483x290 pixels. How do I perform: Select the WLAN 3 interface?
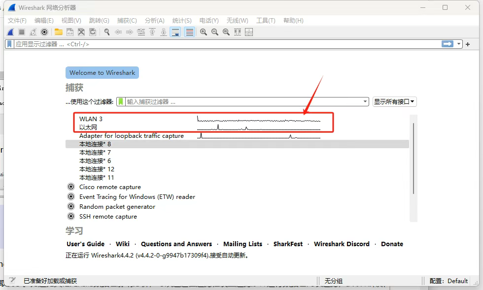click(x=91, y=119)
